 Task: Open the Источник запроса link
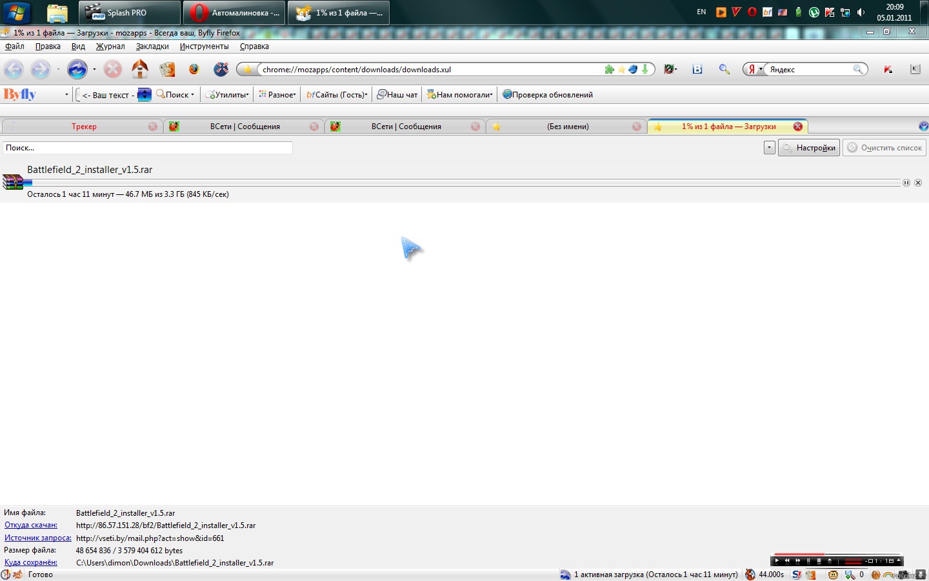pos(37,538)
